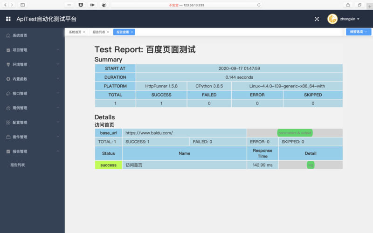
Task: Click the shield extension icon in toolbar
Action: coord(81,5)
